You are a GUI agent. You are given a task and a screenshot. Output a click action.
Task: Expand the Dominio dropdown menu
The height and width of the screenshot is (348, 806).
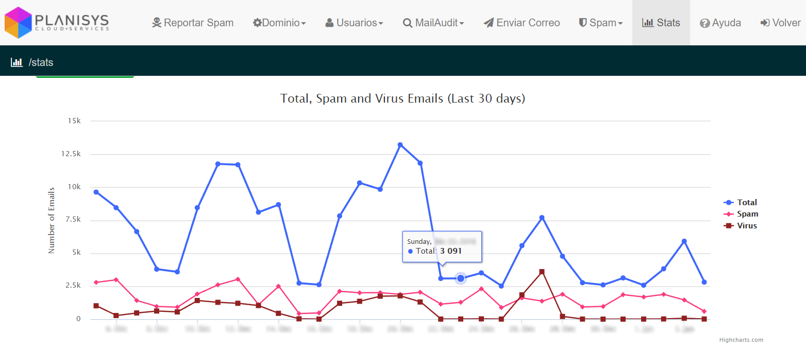tap(279, 23)
